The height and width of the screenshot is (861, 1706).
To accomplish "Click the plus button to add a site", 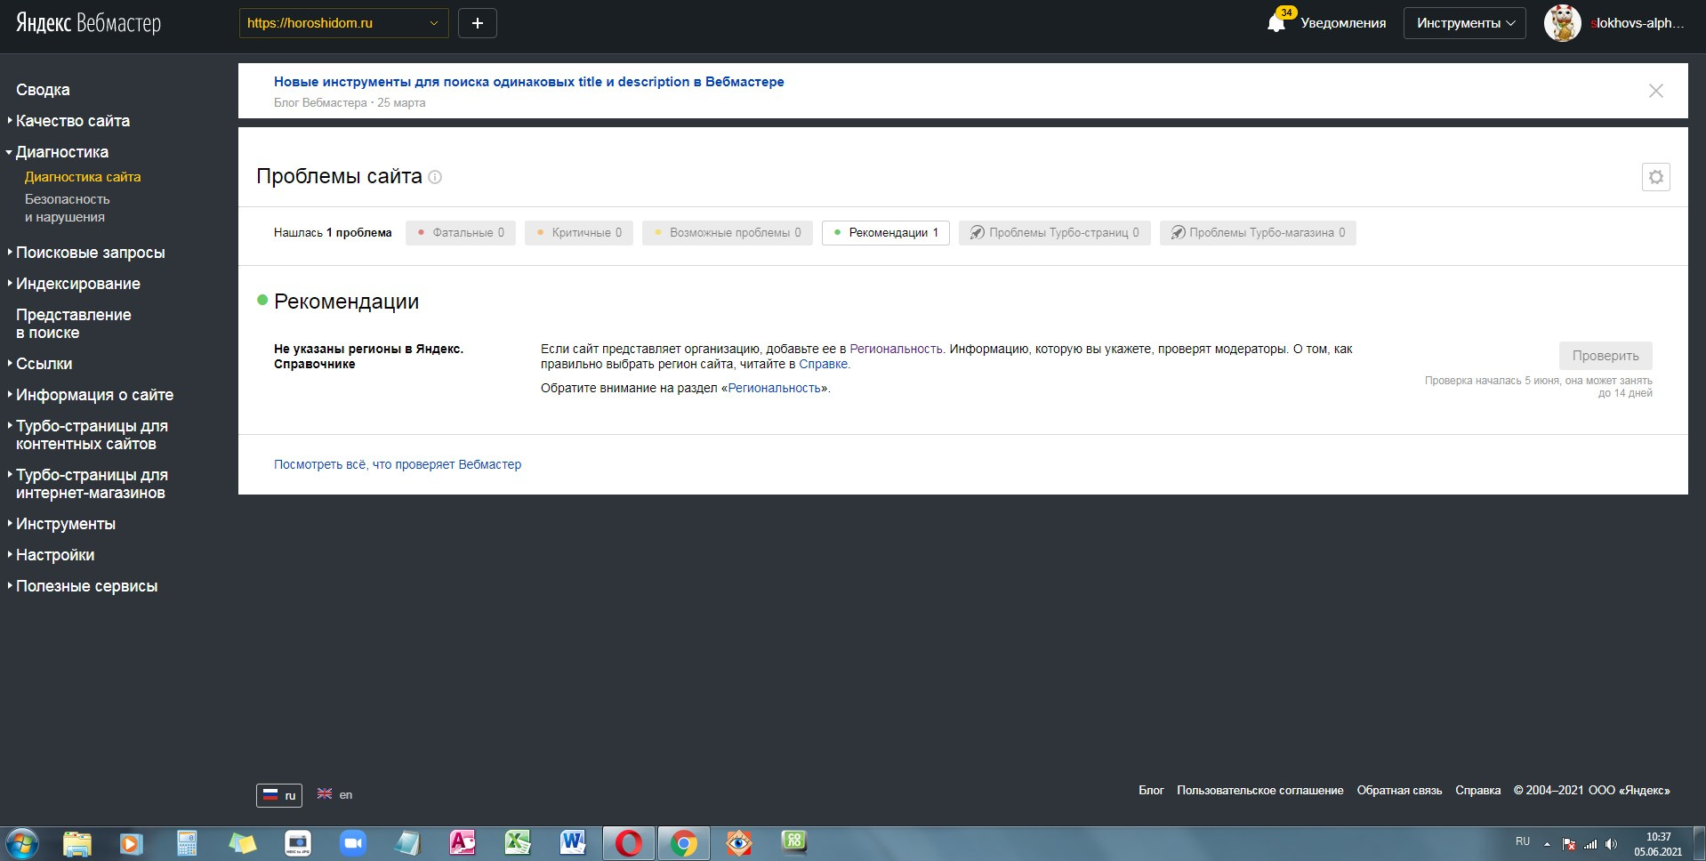I will pos(478,23).
